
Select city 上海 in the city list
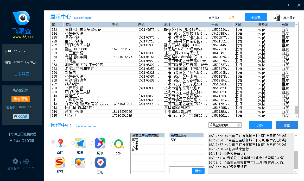(135, 143)
